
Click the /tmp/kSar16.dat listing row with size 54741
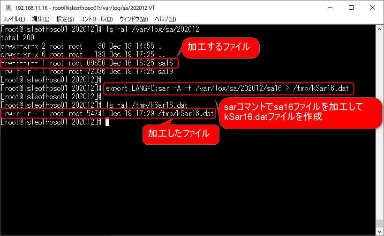coord(107,114)
